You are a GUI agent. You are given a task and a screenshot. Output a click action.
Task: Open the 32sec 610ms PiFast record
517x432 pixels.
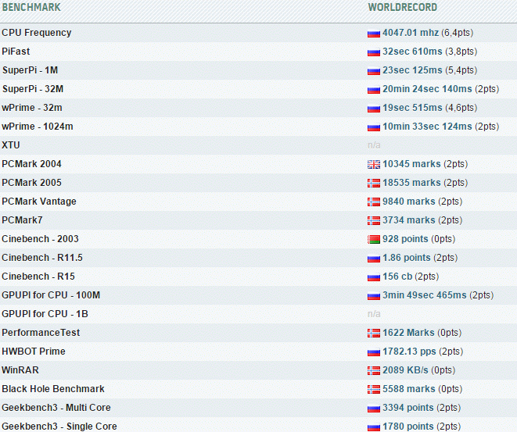pyautogui.click(x=412, y=52)
